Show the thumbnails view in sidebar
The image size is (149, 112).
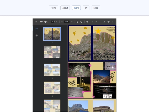pos(36,28)
